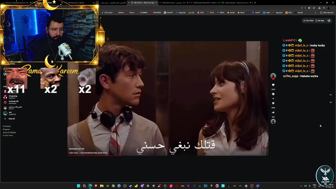Open File Explorer in taskbar
Screen dimensions: 336x189
coord(102,186)
